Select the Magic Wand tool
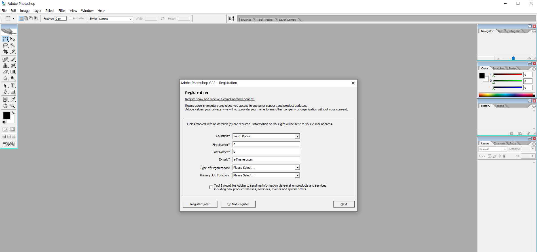The image size is (537, 252). (13, 46)
